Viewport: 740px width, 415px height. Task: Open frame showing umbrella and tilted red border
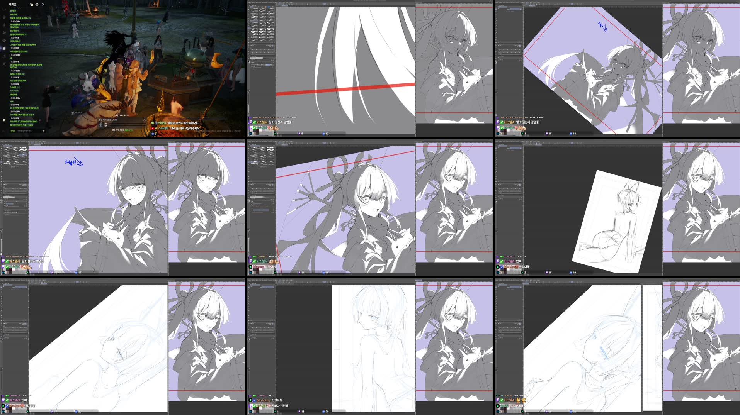coord(370,208)
